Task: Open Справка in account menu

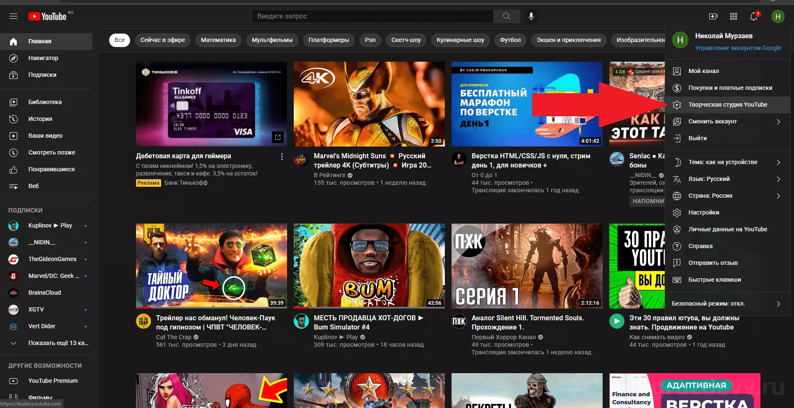Action: pyautogui.click(x=728, y=246)
